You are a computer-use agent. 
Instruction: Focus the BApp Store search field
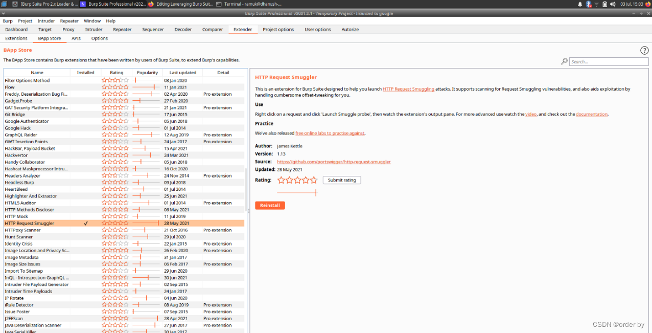(x=609, y=61)
